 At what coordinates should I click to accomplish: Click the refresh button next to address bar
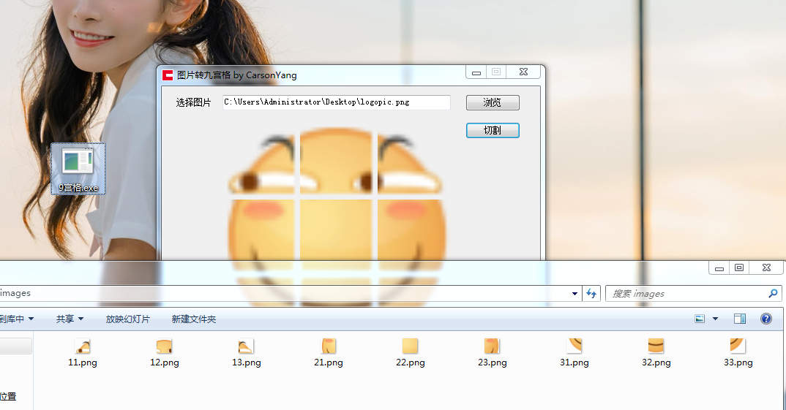point(591,294)
